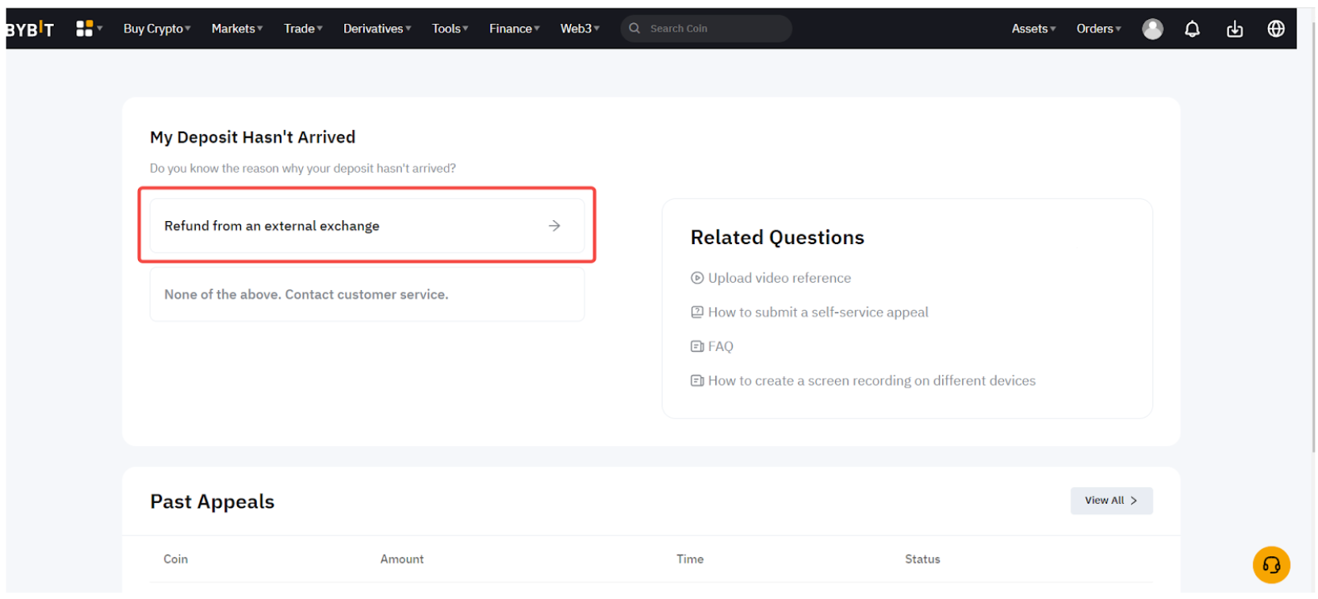Open the Markets menu
The height and width of the screenshot is (599, 1318).
click(x=236, y=29)
